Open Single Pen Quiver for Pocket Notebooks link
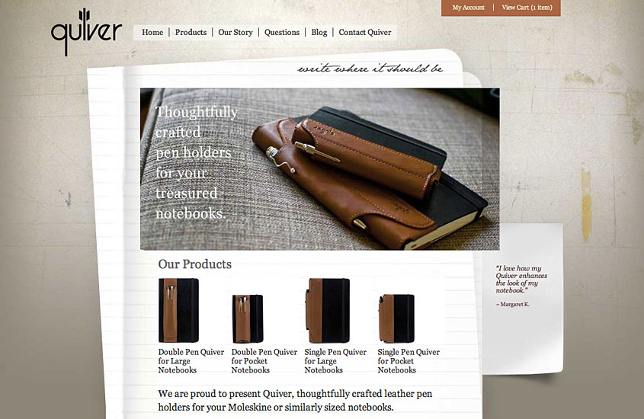 (409, 361)
